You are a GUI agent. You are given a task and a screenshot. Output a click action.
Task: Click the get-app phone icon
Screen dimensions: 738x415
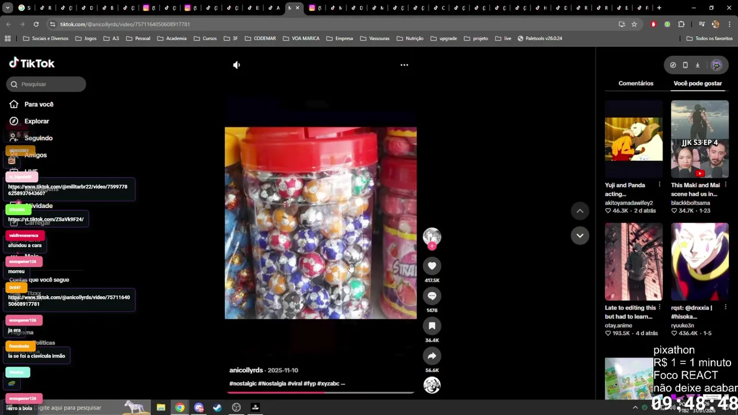pyautogui.click(x=685, y=65)
